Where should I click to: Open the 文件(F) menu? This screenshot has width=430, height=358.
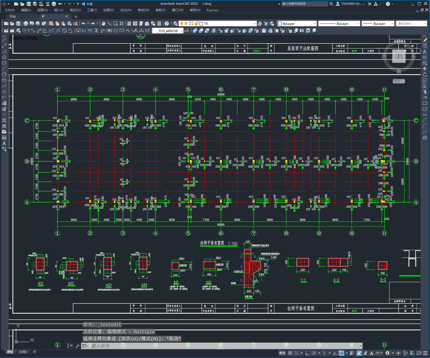point(10,10)
